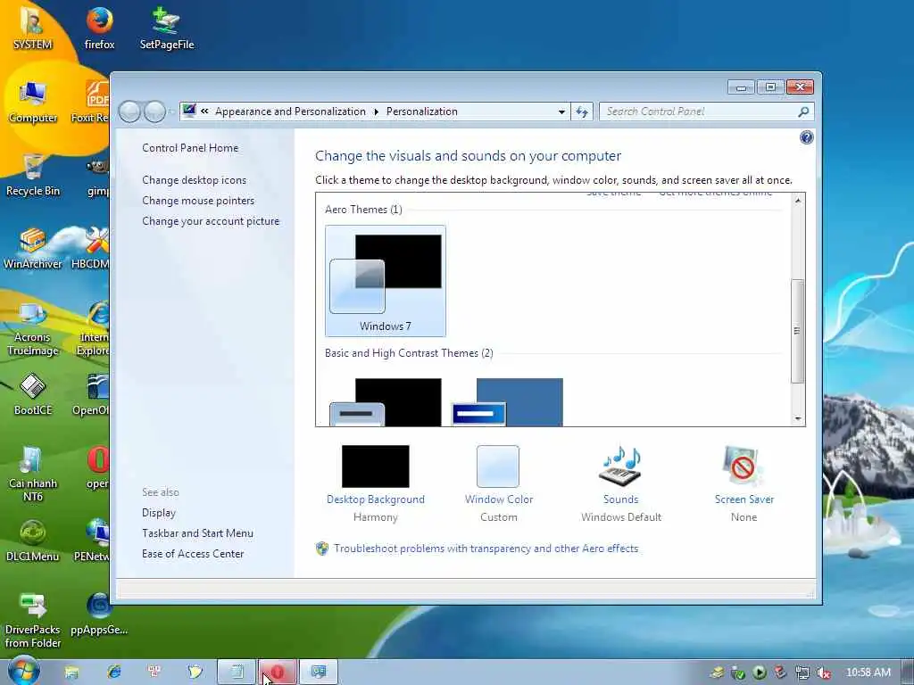Screen dimensions: 914x685
Task: Open the address bar history dropdown arrow
Action: tap(561, 111)
